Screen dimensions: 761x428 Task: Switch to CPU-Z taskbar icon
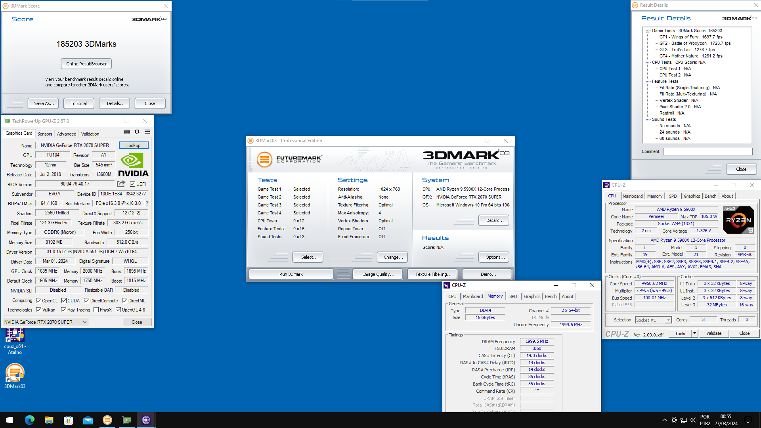point(146,420)
